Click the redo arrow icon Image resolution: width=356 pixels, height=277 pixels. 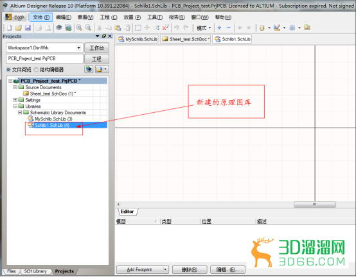coord(186,28)
